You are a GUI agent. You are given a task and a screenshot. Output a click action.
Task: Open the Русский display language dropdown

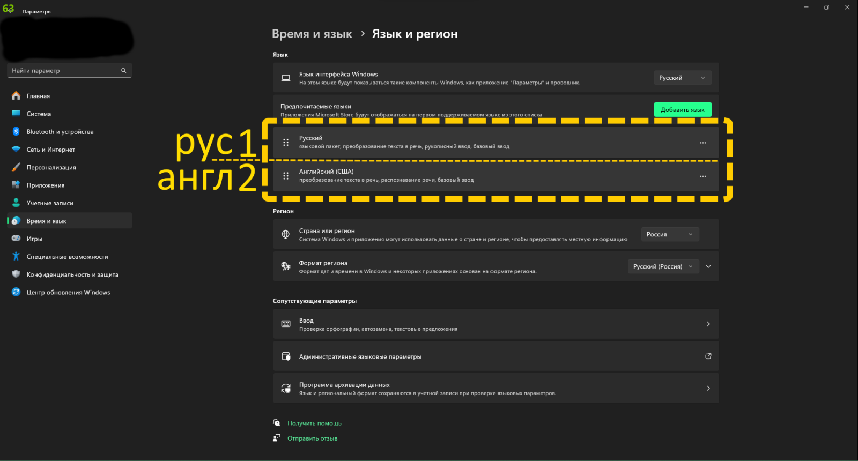(x=683, y=78)
